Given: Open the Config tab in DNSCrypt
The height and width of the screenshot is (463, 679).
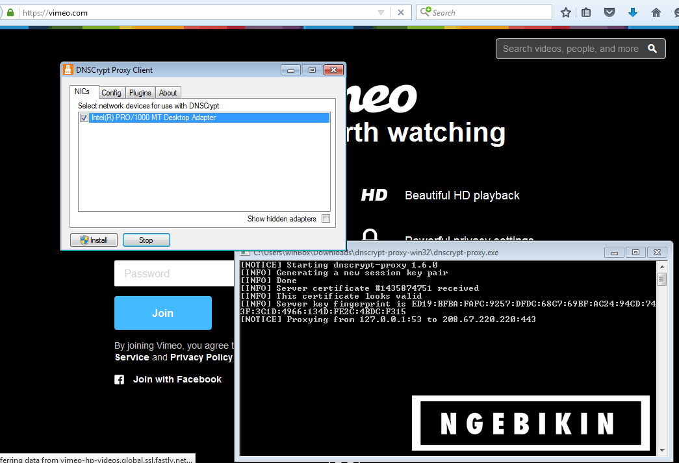Looking at the screenshot, I should (x=111, y=93).
